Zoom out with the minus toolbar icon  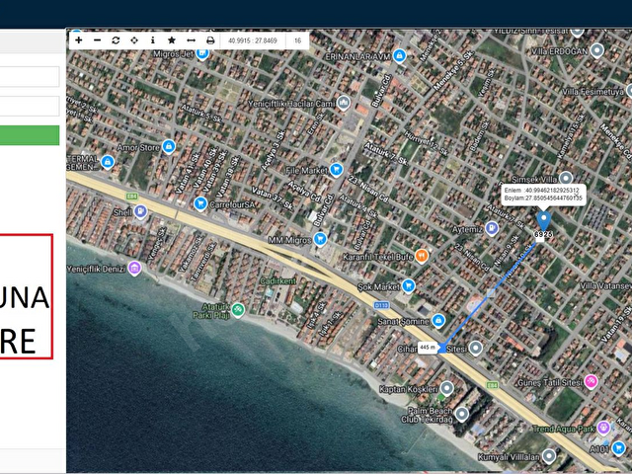[x=97, y=40]
